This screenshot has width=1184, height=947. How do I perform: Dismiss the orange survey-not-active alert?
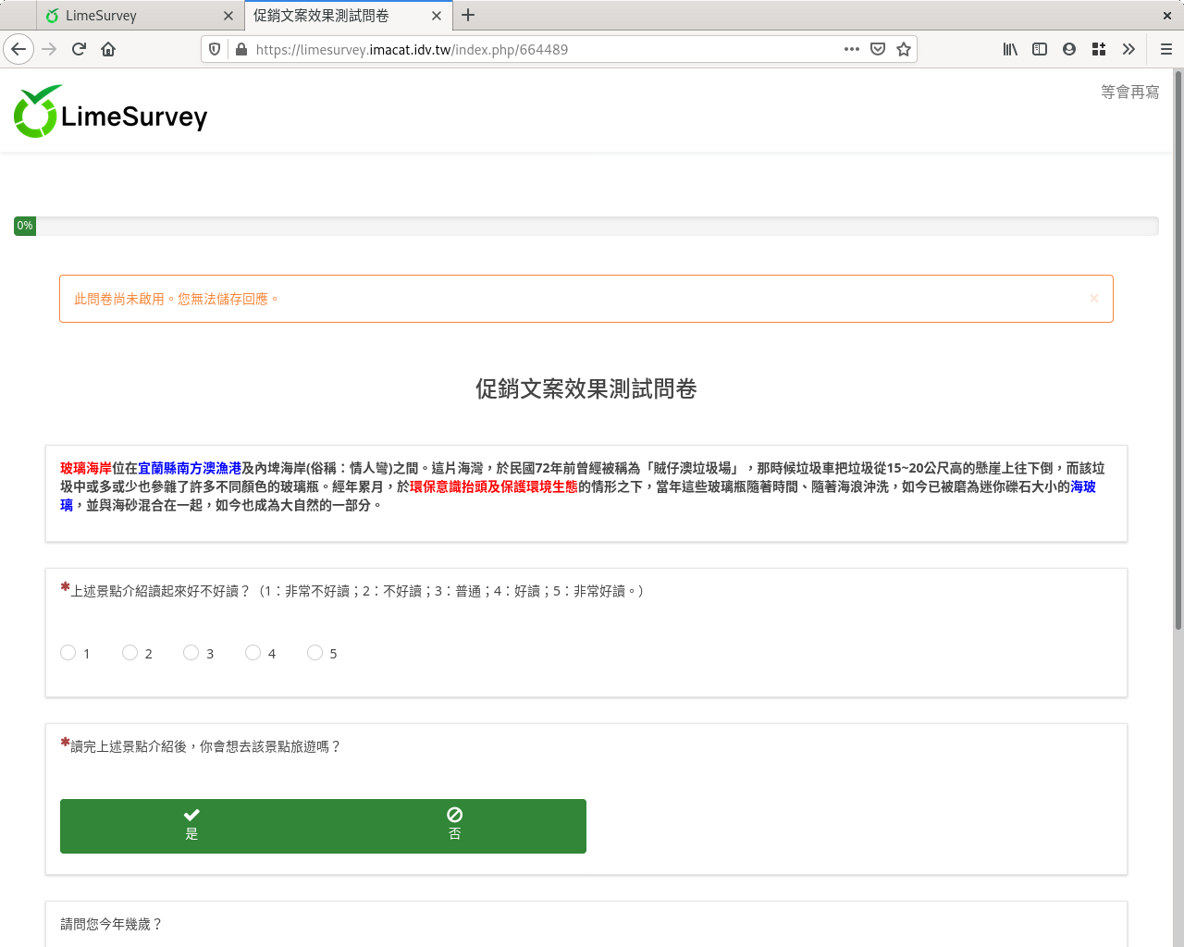click(1094, 298)
